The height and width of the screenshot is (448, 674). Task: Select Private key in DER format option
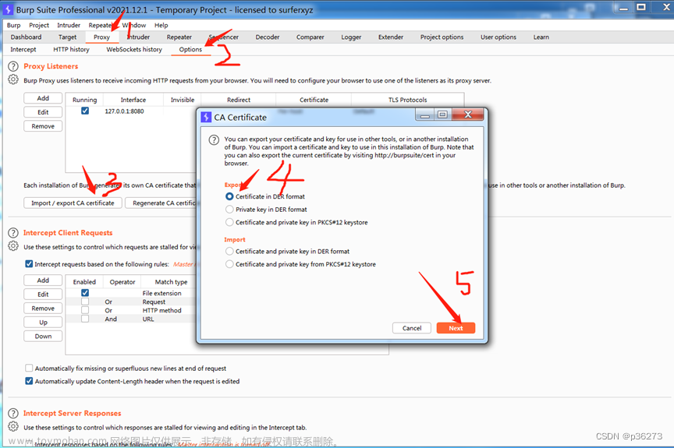coord(229,210)
